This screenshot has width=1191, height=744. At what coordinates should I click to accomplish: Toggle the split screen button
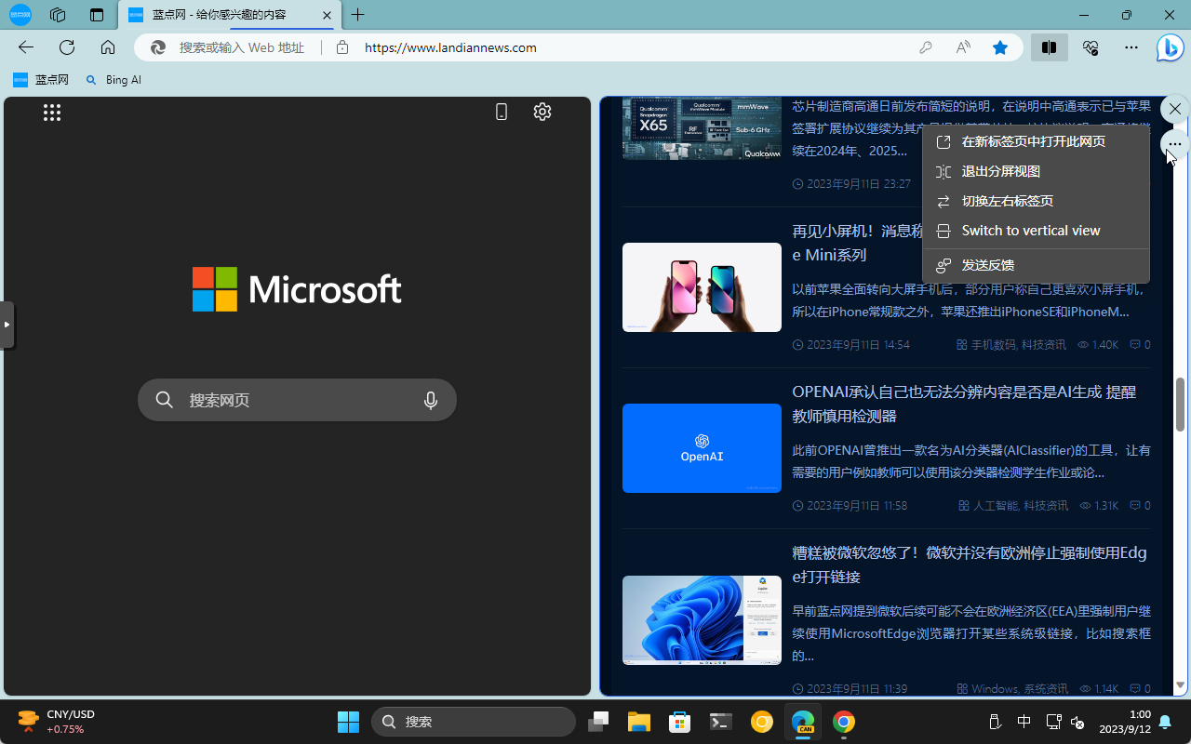click(1049, 47)
